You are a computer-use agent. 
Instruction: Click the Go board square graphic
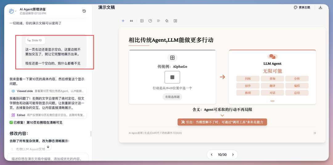click(172, 77)
